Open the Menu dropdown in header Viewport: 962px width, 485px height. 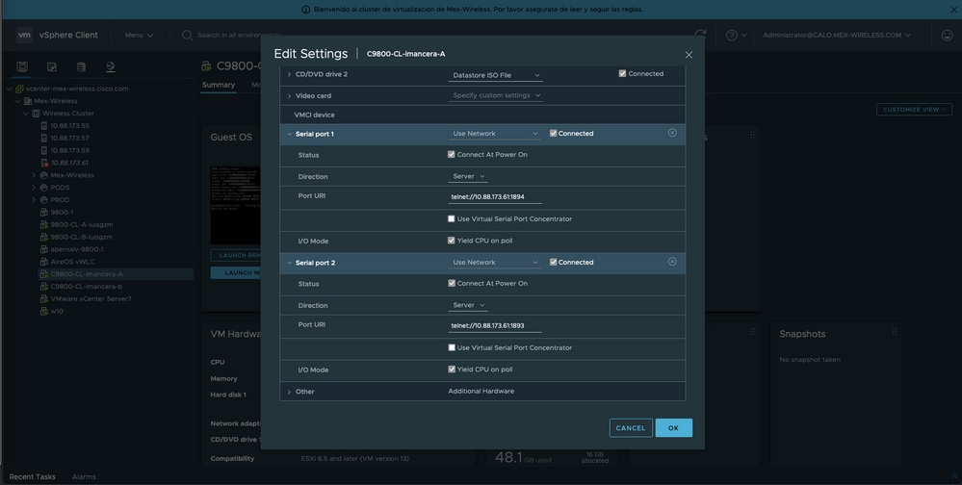(x=139, y=35)
